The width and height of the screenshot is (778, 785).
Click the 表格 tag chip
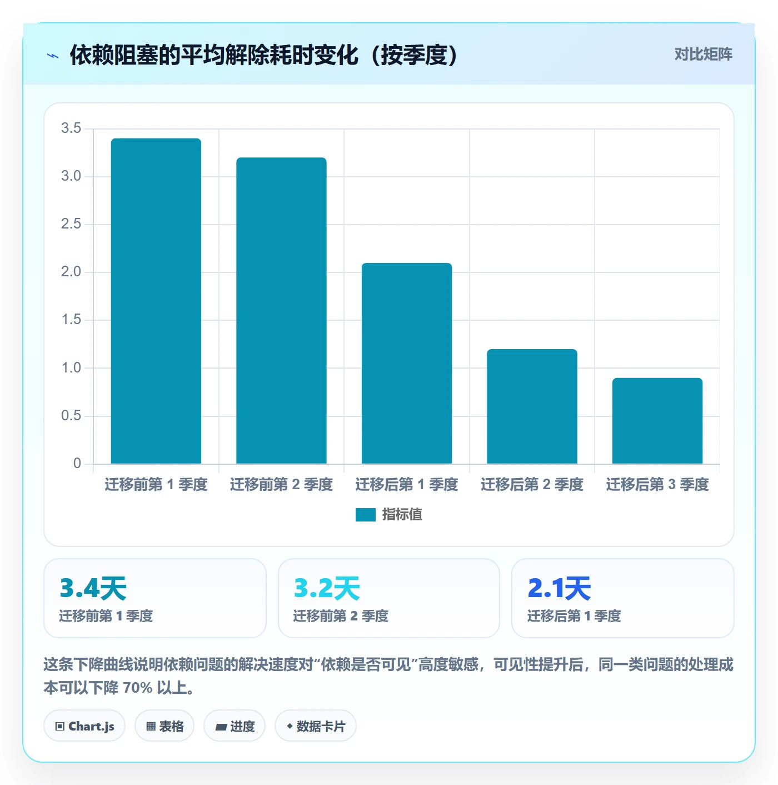point(164,726)
